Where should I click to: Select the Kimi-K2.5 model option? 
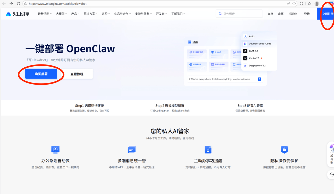pyautogui.click(x=259, y=58)
